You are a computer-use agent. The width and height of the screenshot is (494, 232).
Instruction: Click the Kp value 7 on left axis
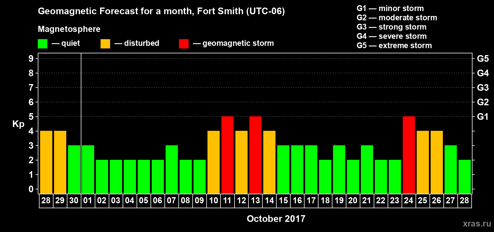click(x=31, y=88)
